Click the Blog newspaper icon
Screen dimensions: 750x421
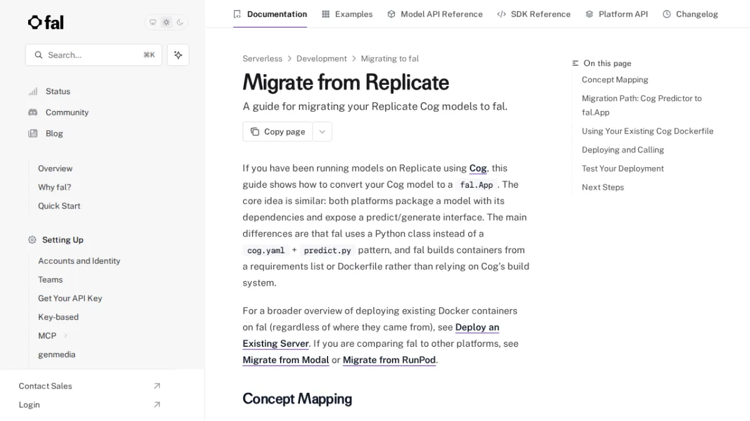32,133
